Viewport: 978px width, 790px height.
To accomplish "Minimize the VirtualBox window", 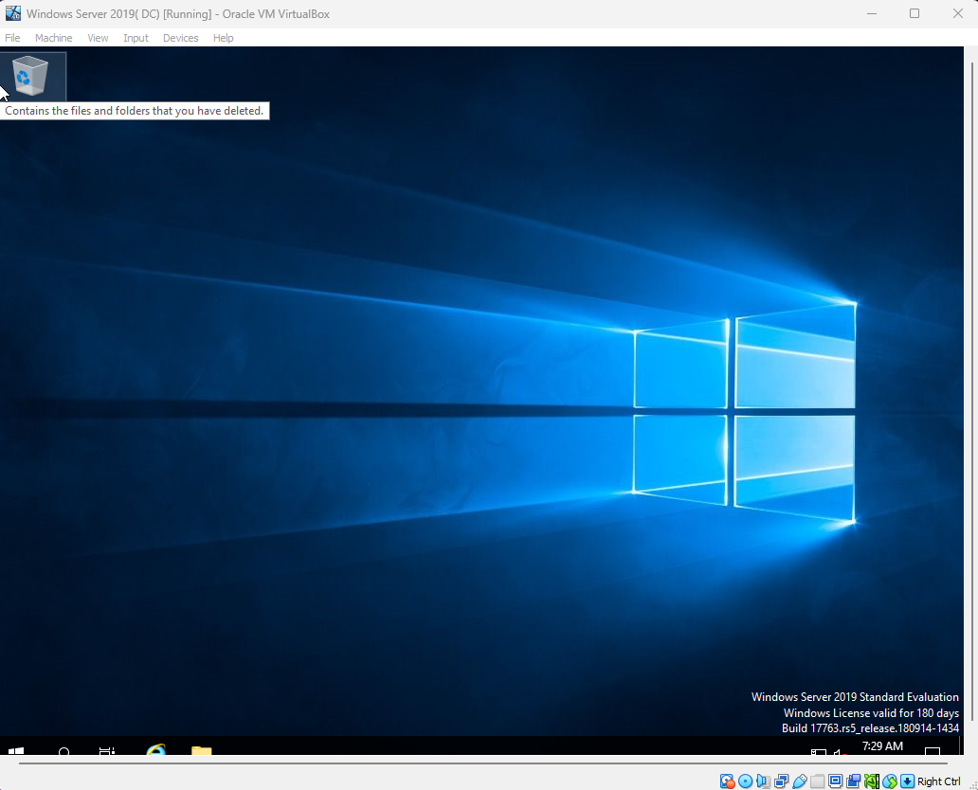I will click(x=872, y=13).
